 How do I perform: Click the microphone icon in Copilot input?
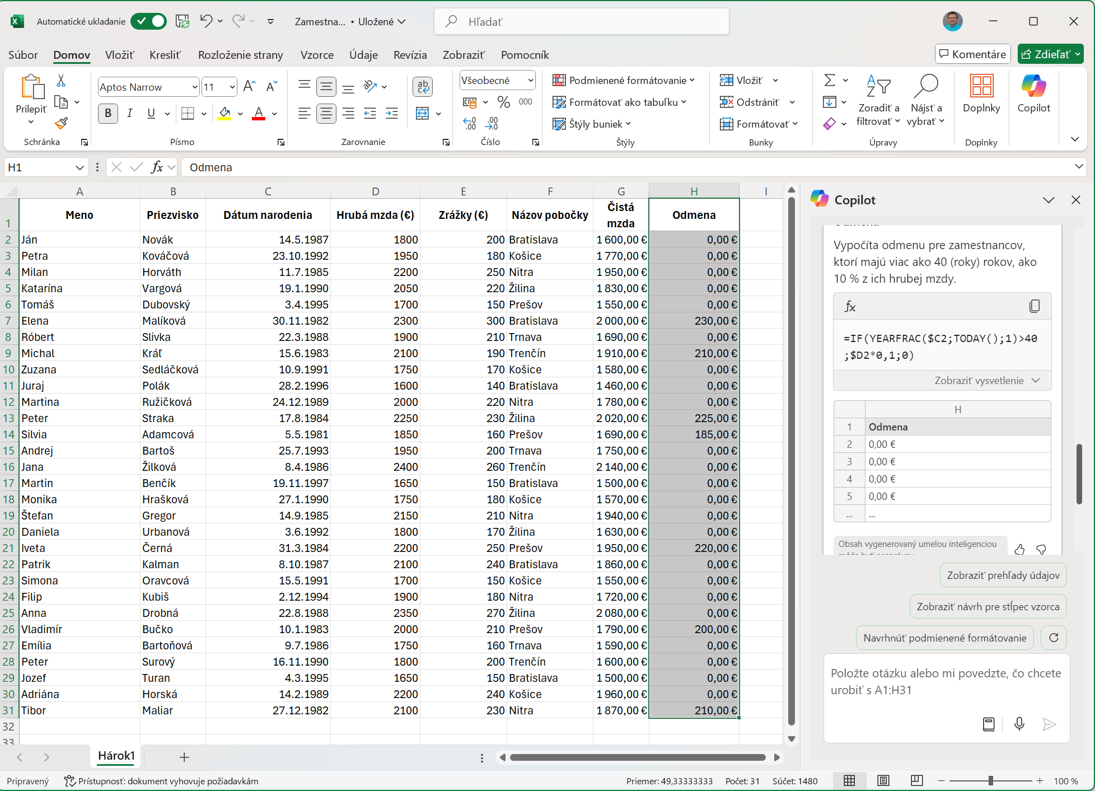coord(1019,724)
